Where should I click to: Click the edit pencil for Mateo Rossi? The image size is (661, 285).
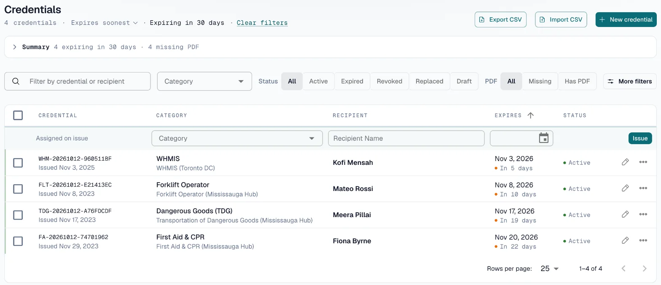tap(625, 188)
